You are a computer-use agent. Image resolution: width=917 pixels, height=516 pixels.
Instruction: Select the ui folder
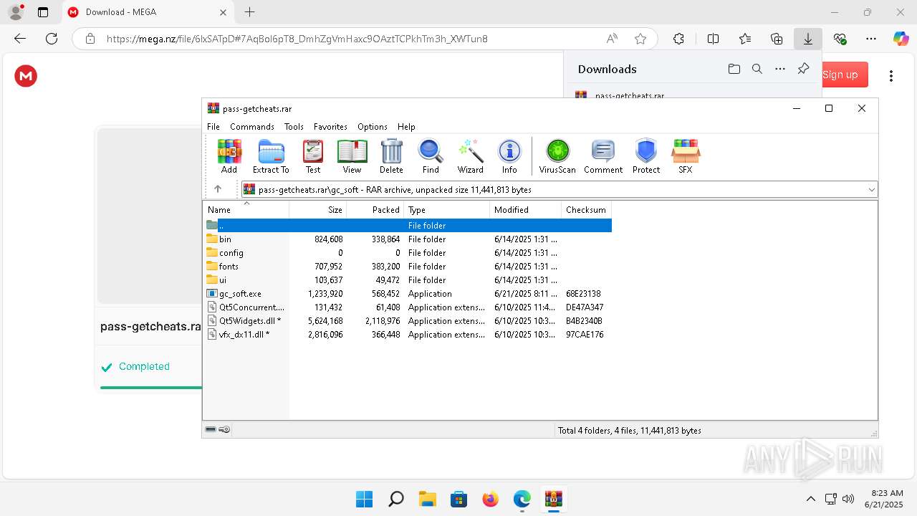pos(408,279)
